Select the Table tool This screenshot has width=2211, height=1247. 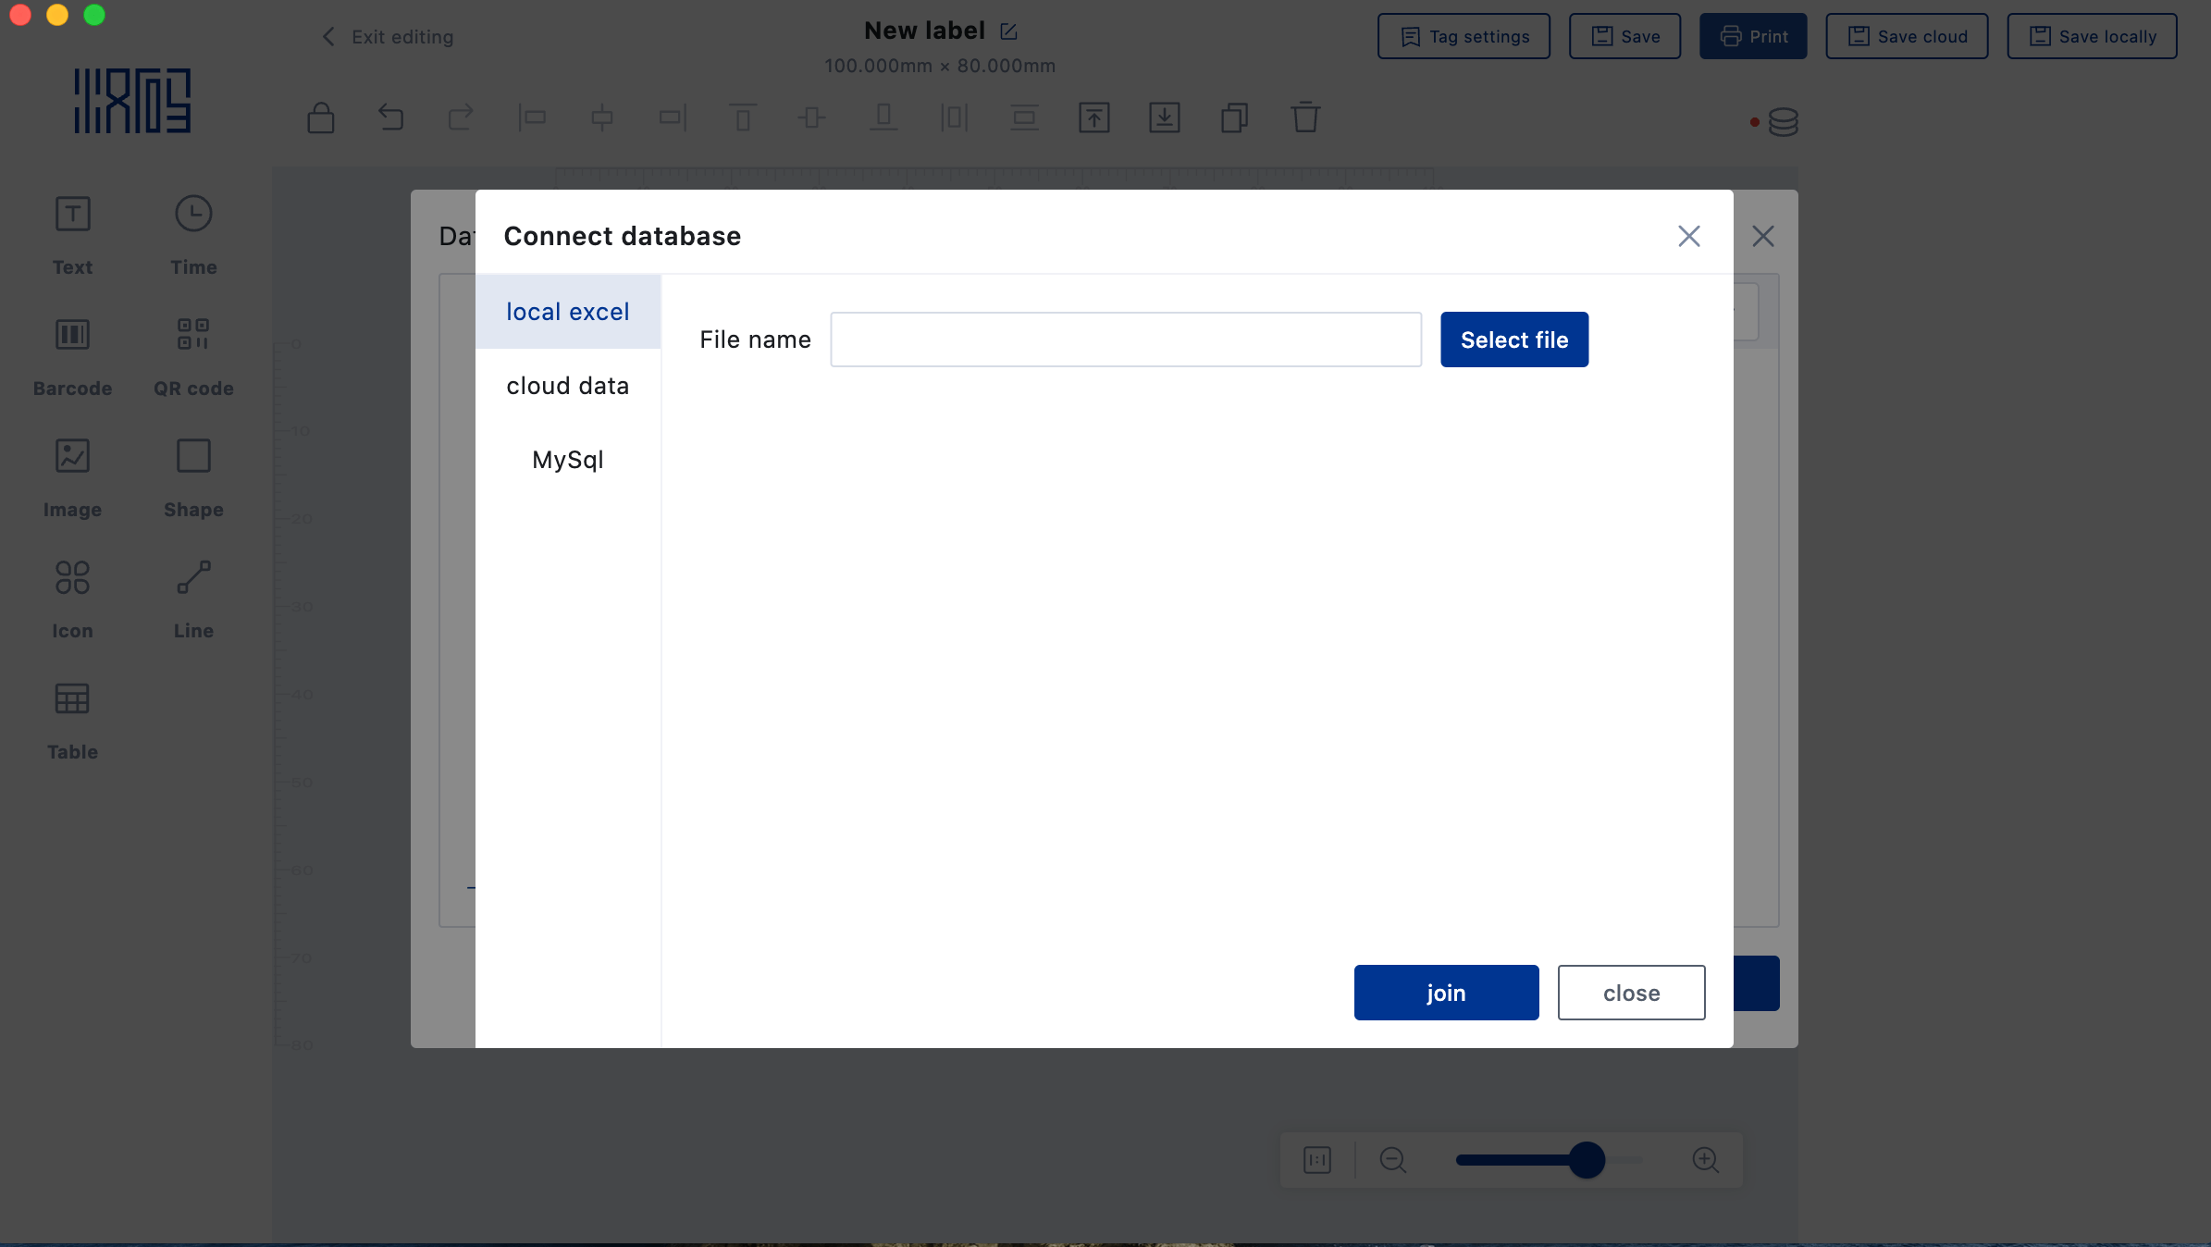click(x=72, y=718)
